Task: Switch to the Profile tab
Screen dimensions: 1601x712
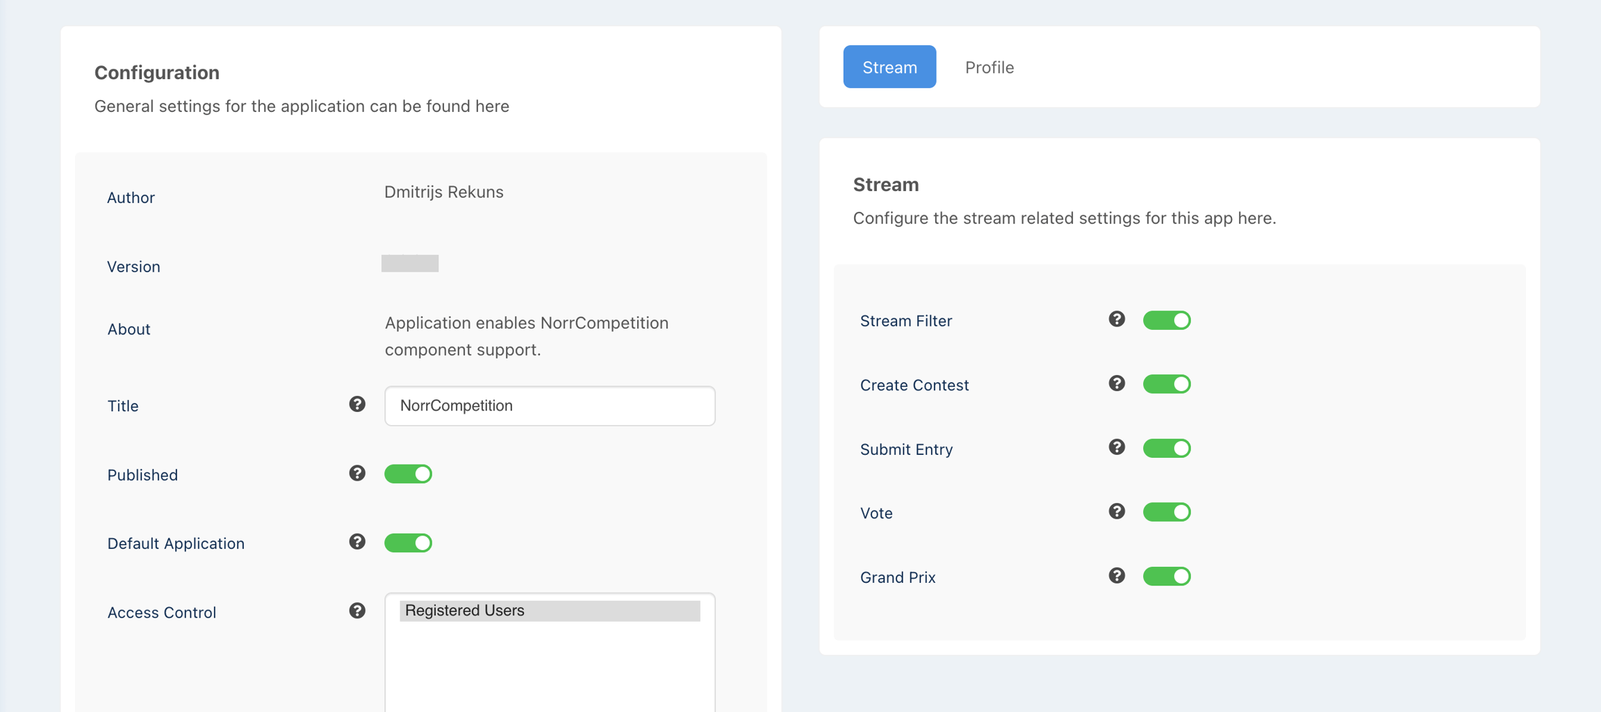Action: [989, 67]
